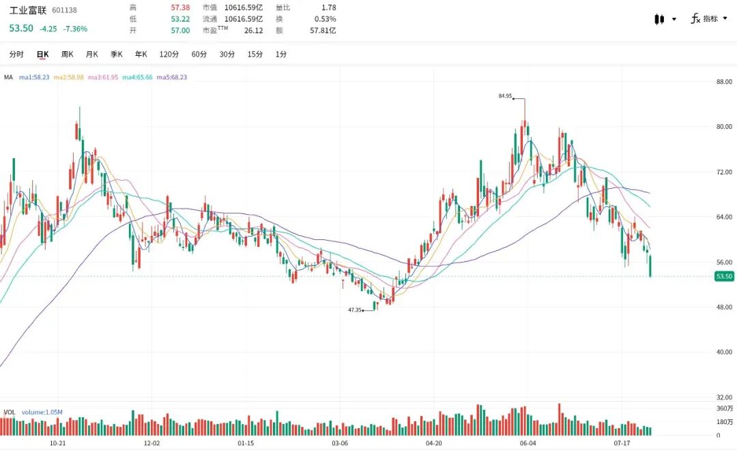This screenshot has height=450, width=737.
Task: Click the 06-04 date axis label
Action: click(528, 443)
